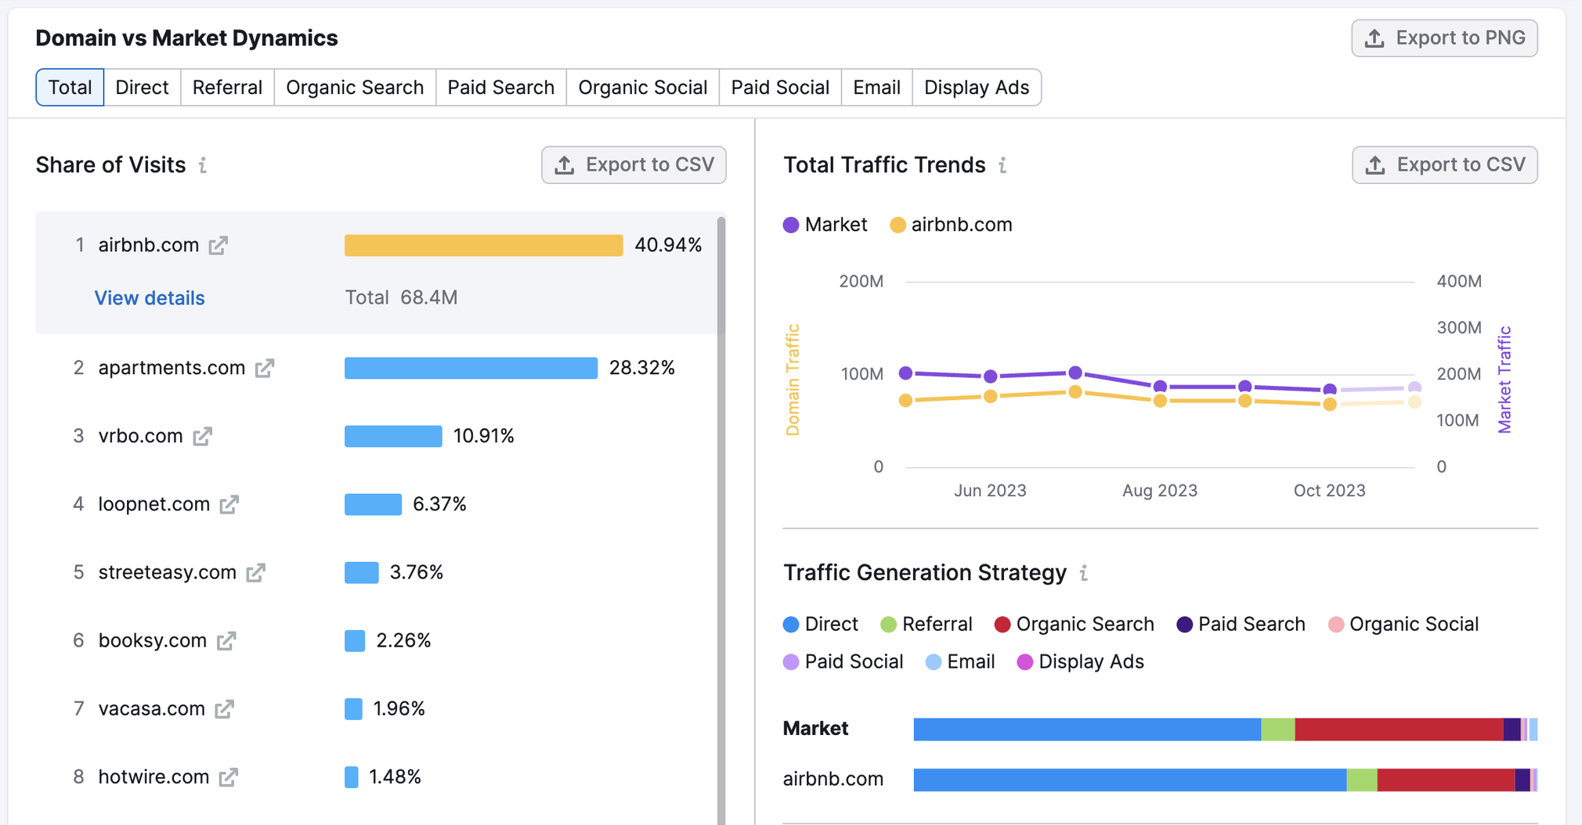The width and height of the screenshot is (1582, 825).
Task: Click Export to PNG button
Action: click(1444, 38)
